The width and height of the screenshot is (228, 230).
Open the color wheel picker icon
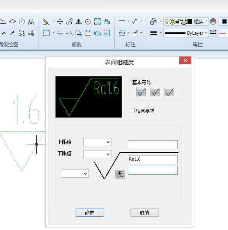pyautogui.click(x=213, y=21)
